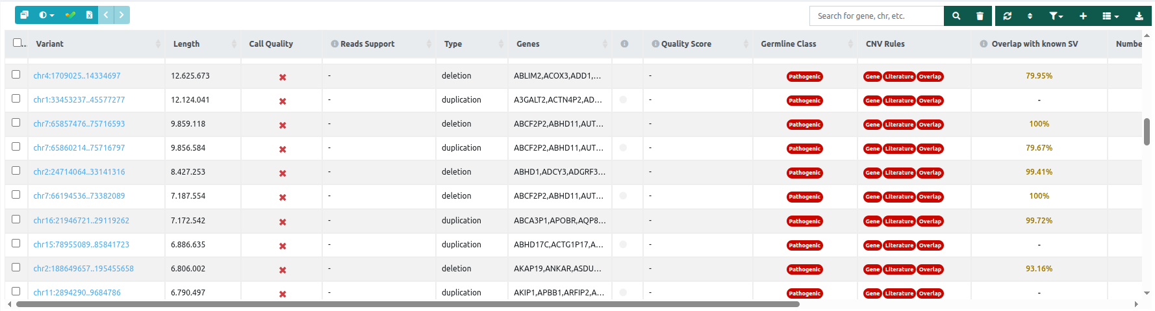Refresh the table with sync icon
The image size is (1155, 311).
1007,16
